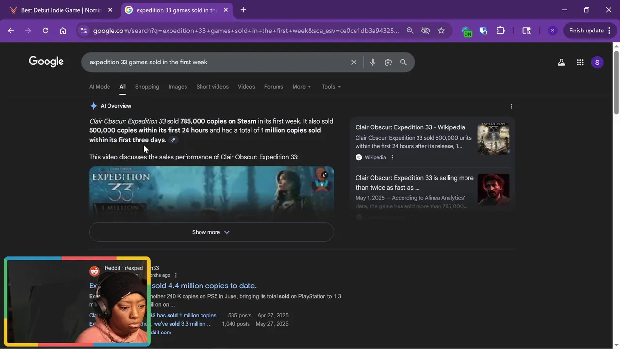Click the Google logo
This screenshot has height=349, width=620.
(x=46, y=62)
